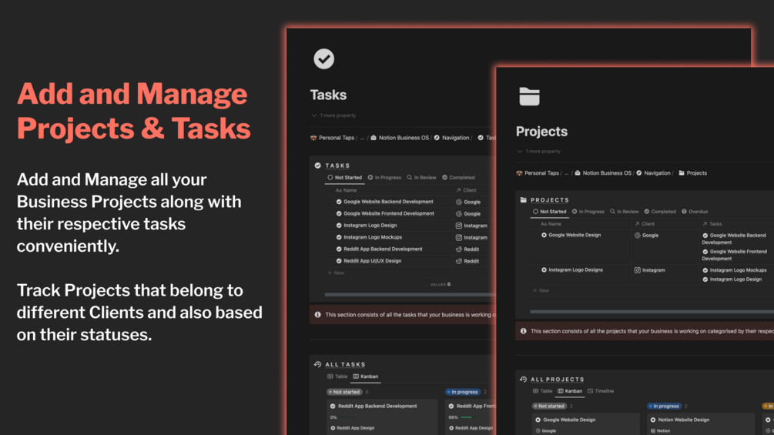Open Personal Taps breadcrumb in the Tasks page
Image resolution: width=774 pixels, height=435 pixels.
point(332,138)
